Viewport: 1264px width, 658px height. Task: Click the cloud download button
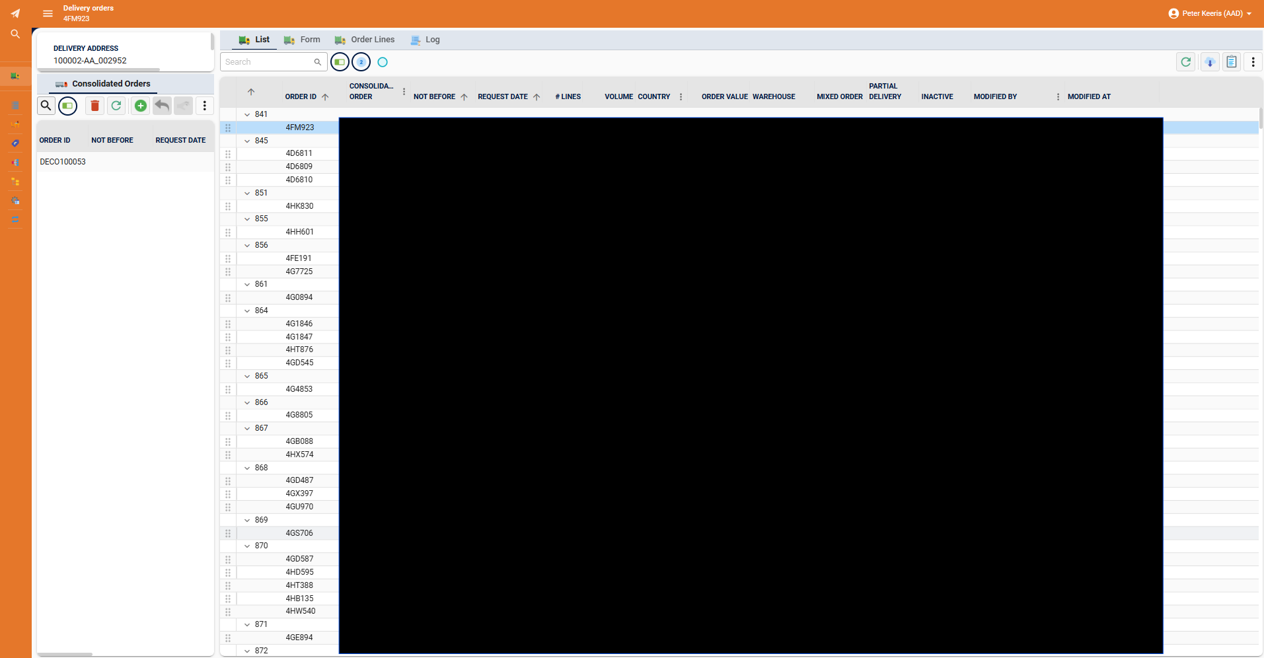point(1210,62)
